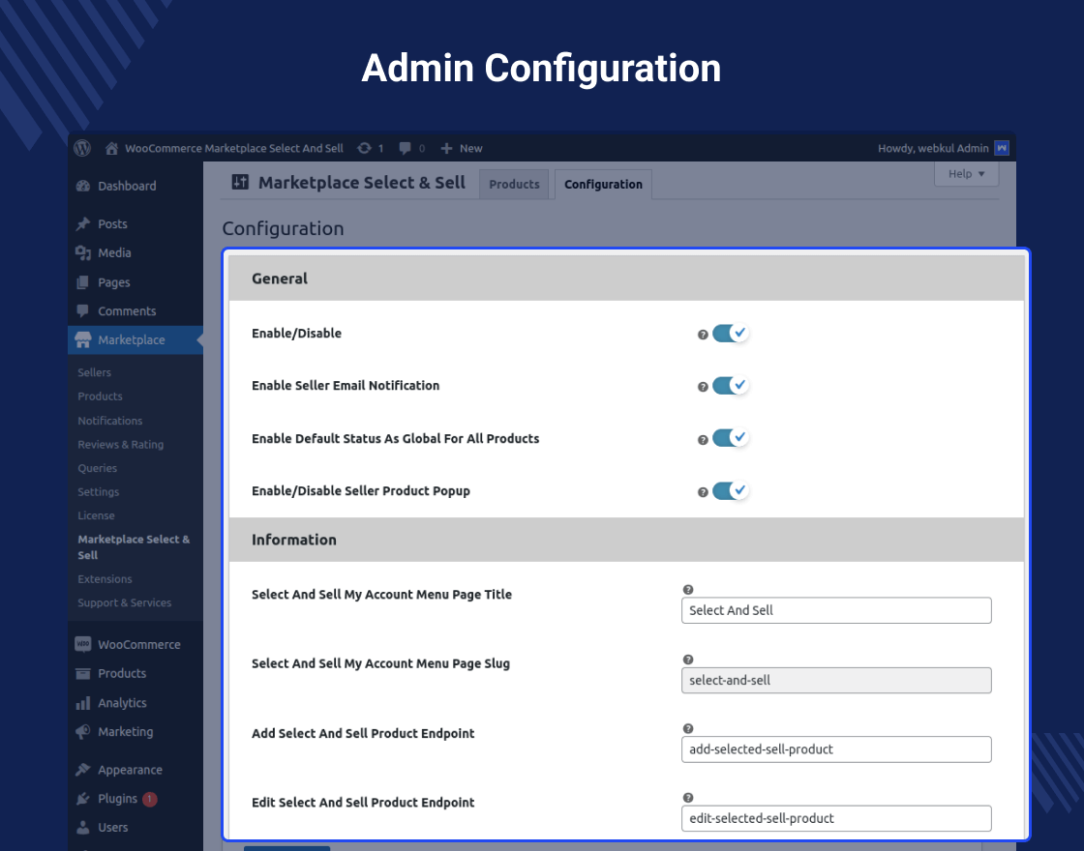This screenshot has width=1084, height=851.
Task: Click the Appearance brush icon
Action: coord(83,770)
